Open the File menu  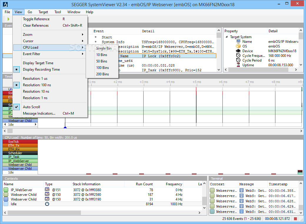tap(7, 12)
